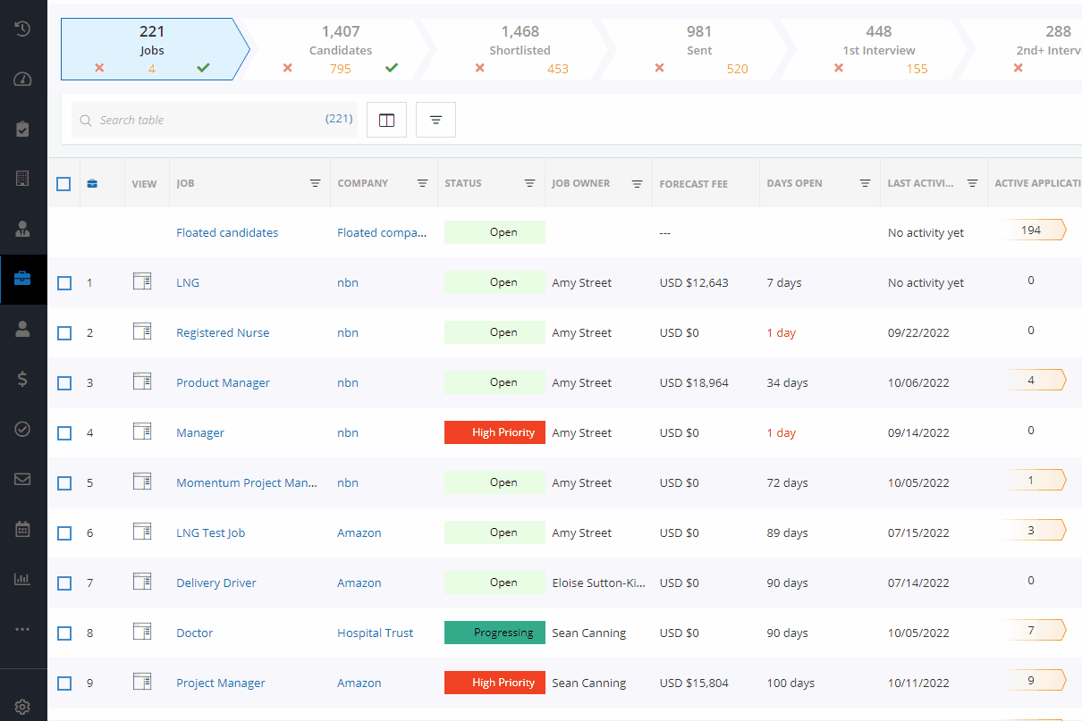Check the box for Registered Nurse row

tap(63, 333)
